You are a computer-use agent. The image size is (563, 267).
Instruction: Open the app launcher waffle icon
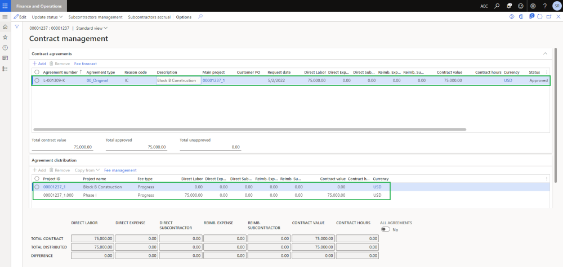click(5, 6)
